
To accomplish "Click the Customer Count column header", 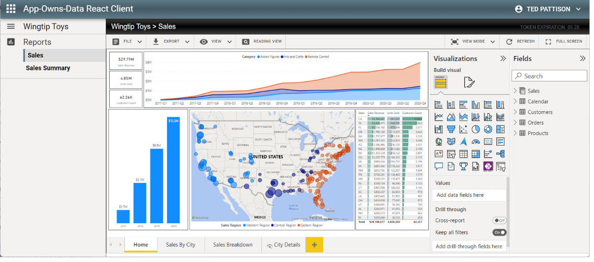I will (x=412, y=113).
